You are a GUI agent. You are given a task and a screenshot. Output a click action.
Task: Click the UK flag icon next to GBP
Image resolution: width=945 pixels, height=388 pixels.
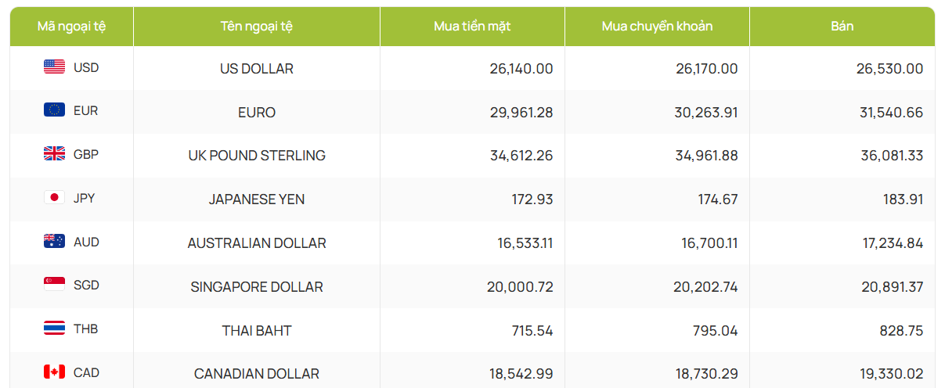pyautogui.click(x=54, y=154)
